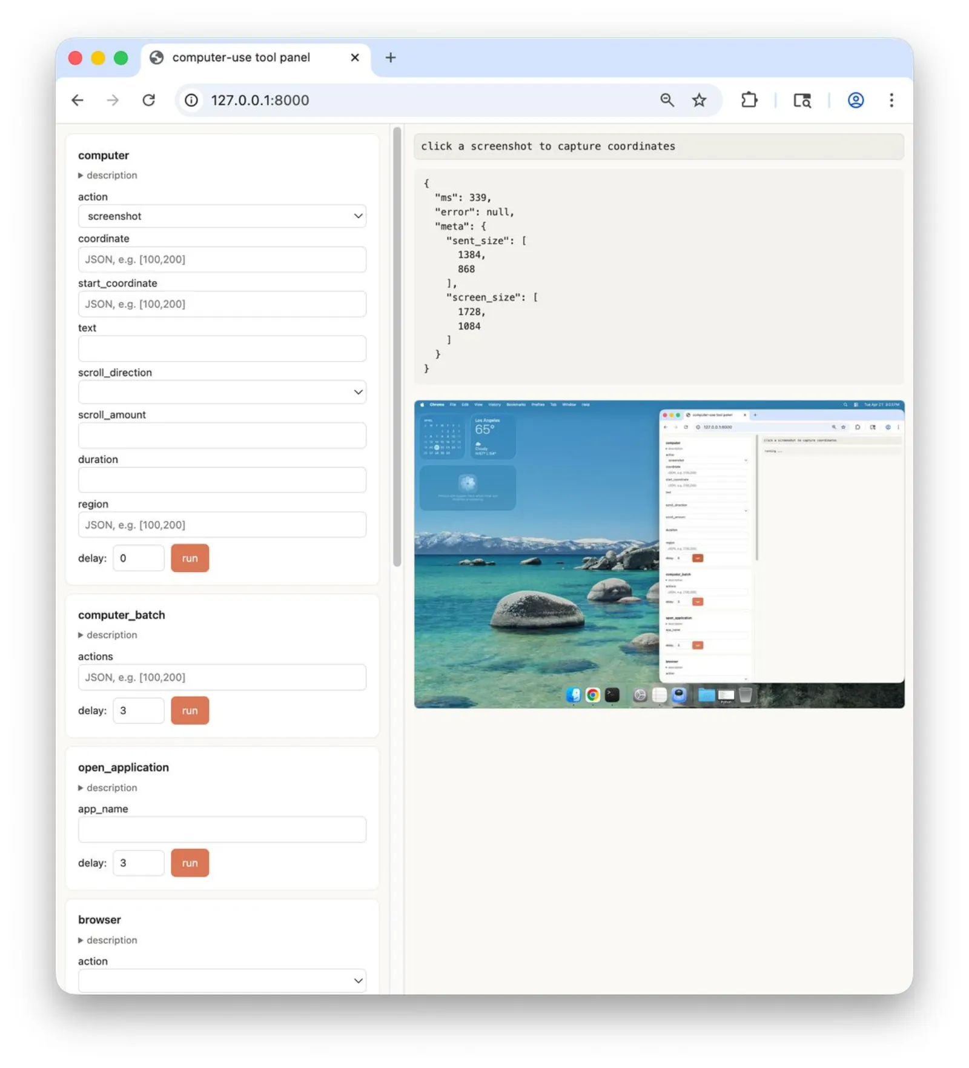Click the computer_batch delay field
This screenshot has height=1068, width=969.
[x=139, y=711]
